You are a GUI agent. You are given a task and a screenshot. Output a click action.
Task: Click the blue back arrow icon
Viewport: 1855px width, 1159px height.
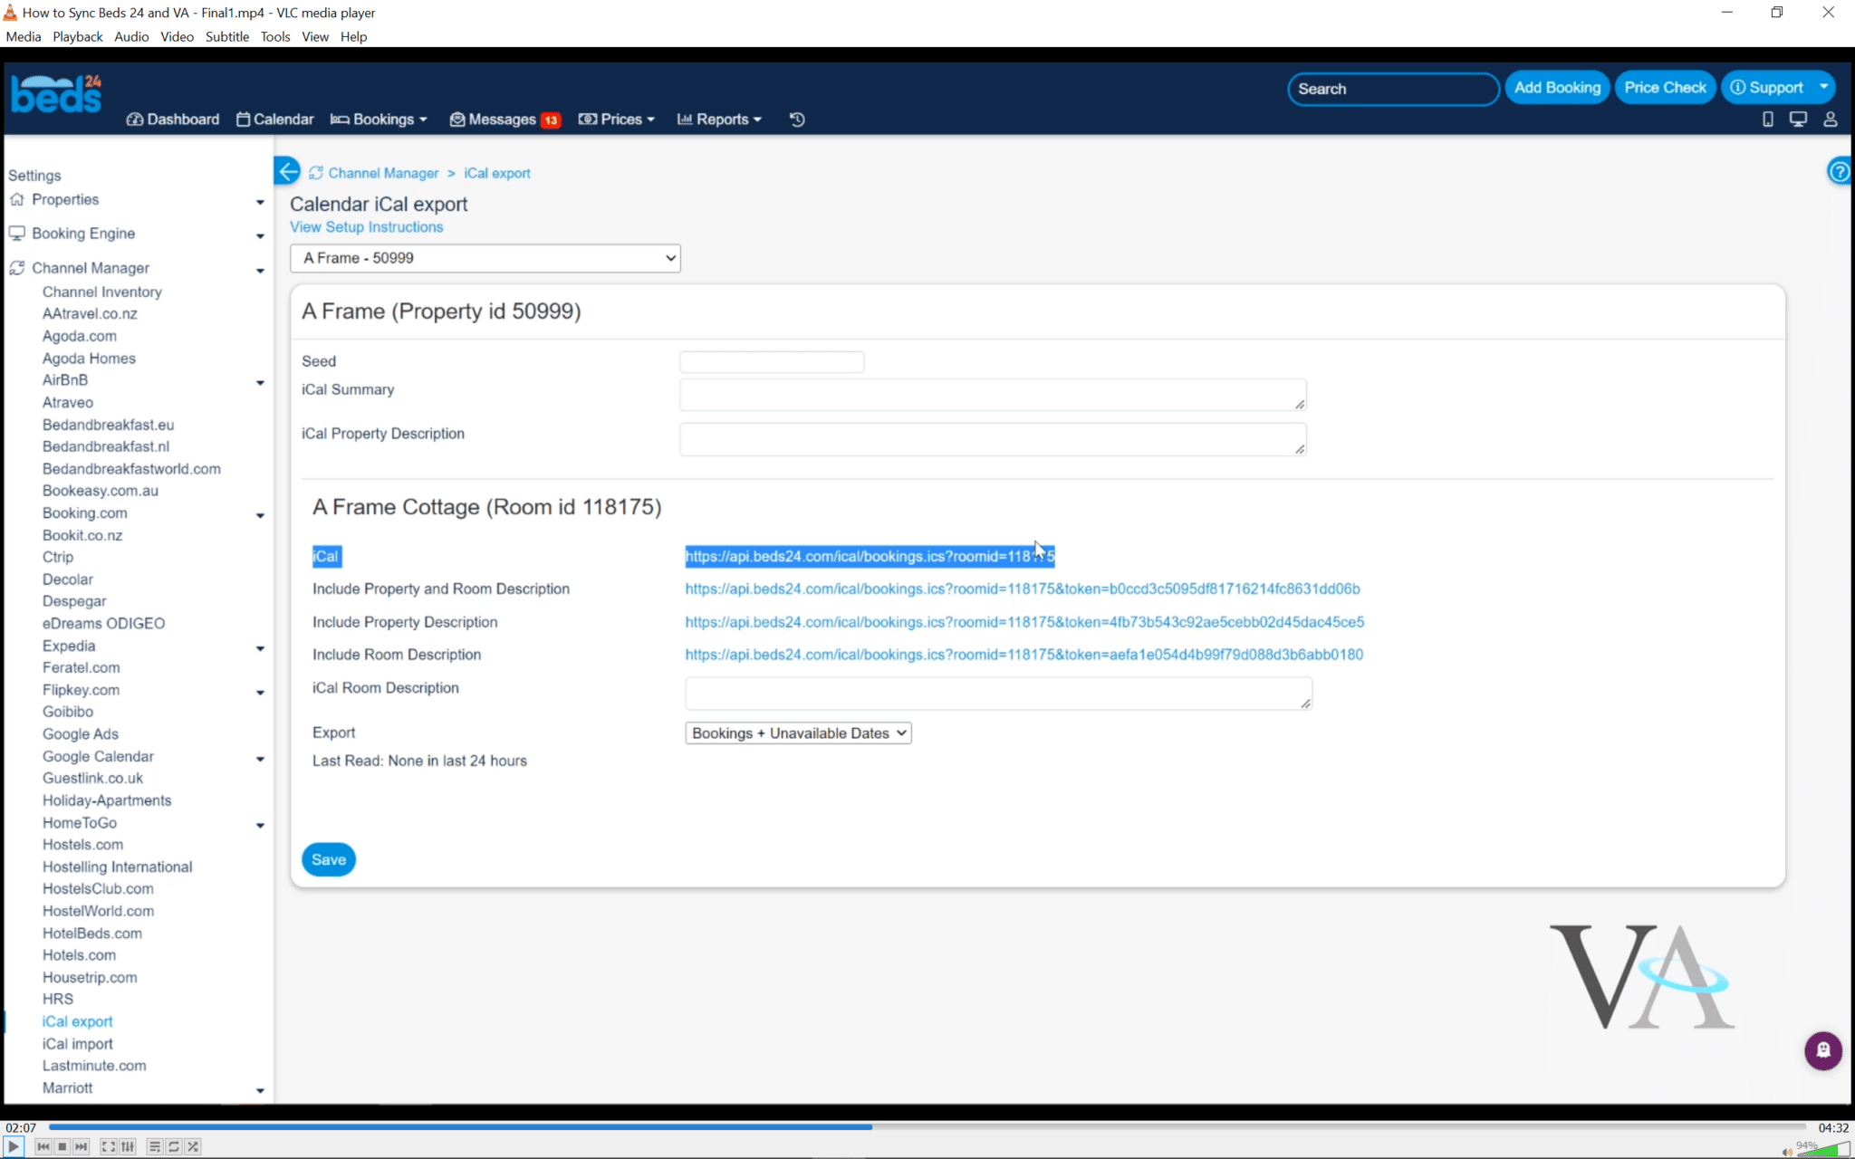click(x=287, y=171)
